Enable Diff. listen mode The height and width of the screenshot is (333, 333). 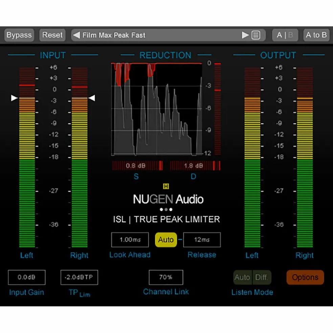pyautogui.click(x=262, y=277)
